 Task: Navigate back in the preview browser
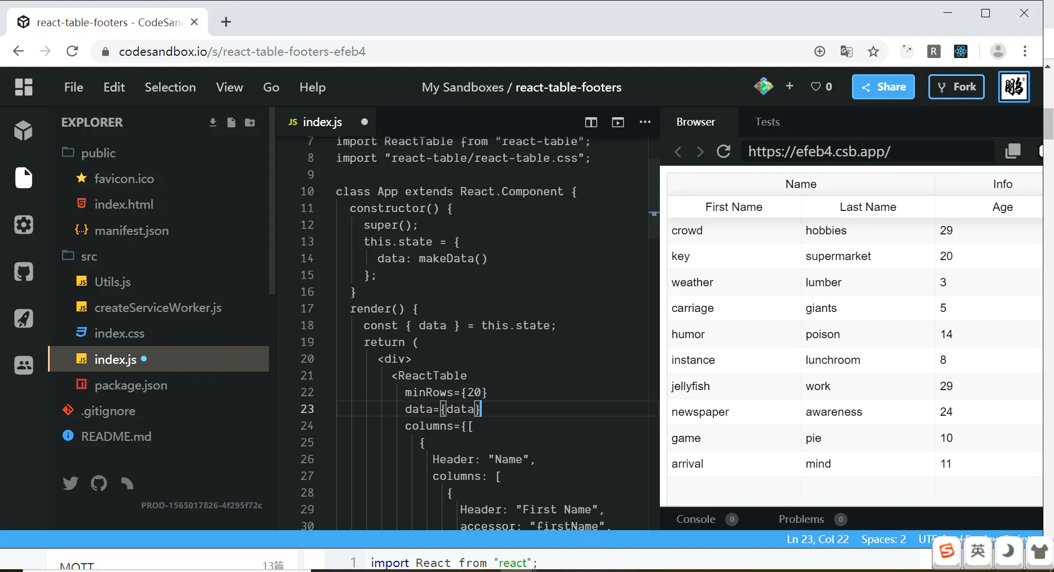click(678, 151)
